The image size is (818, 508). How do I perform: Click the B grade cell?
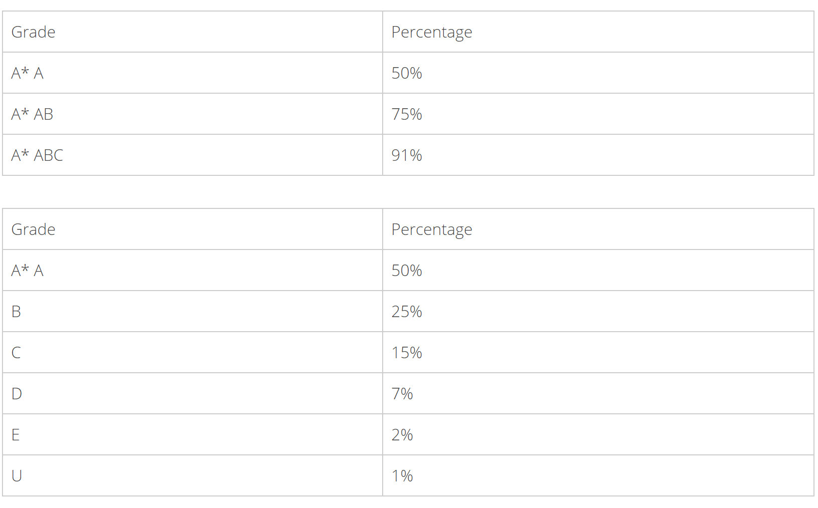click(x=17, y=312)
